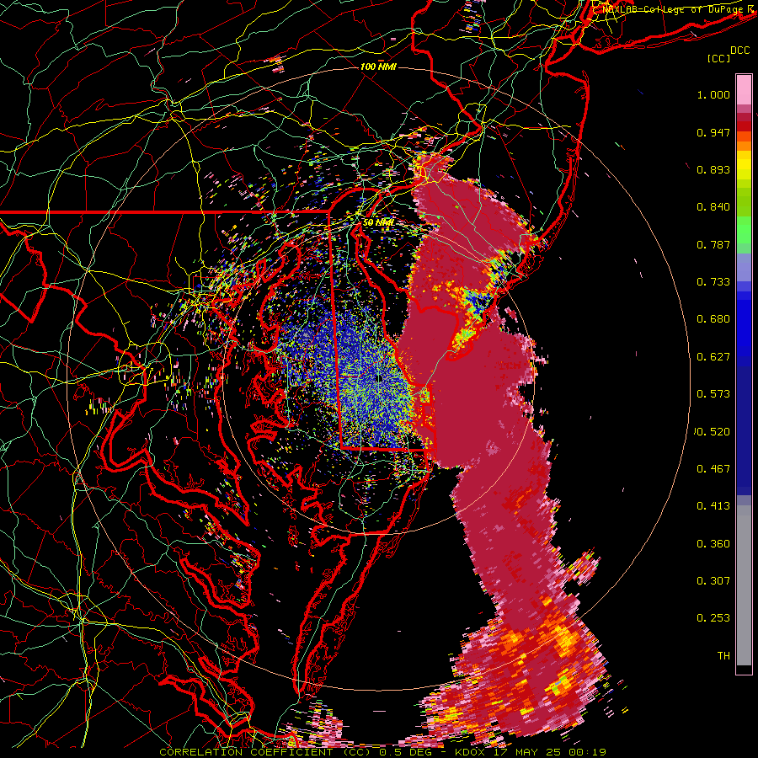
Task: Pick the black segment at the color bar's base
Action: point(744,670)
